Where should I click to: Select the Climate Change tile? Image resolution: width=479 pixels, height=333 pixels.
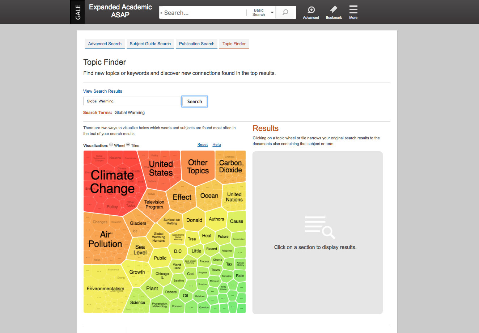(113, 182)
